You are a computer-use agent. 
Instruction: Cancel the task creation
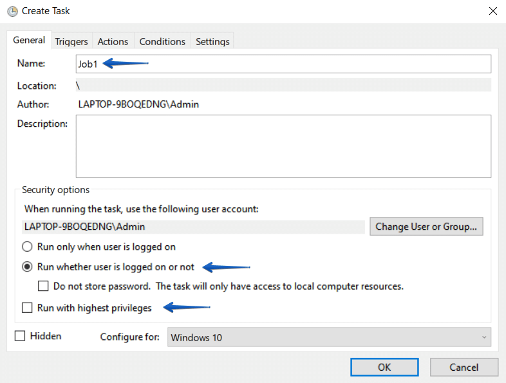(x=464, y=367)
